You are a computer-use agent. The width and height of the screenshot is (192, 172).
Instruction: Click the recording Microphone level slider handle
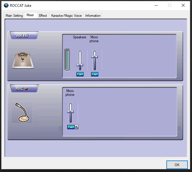(70, 112)
